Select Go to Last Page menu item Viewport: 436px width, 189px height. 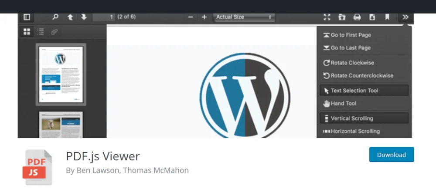350,48
